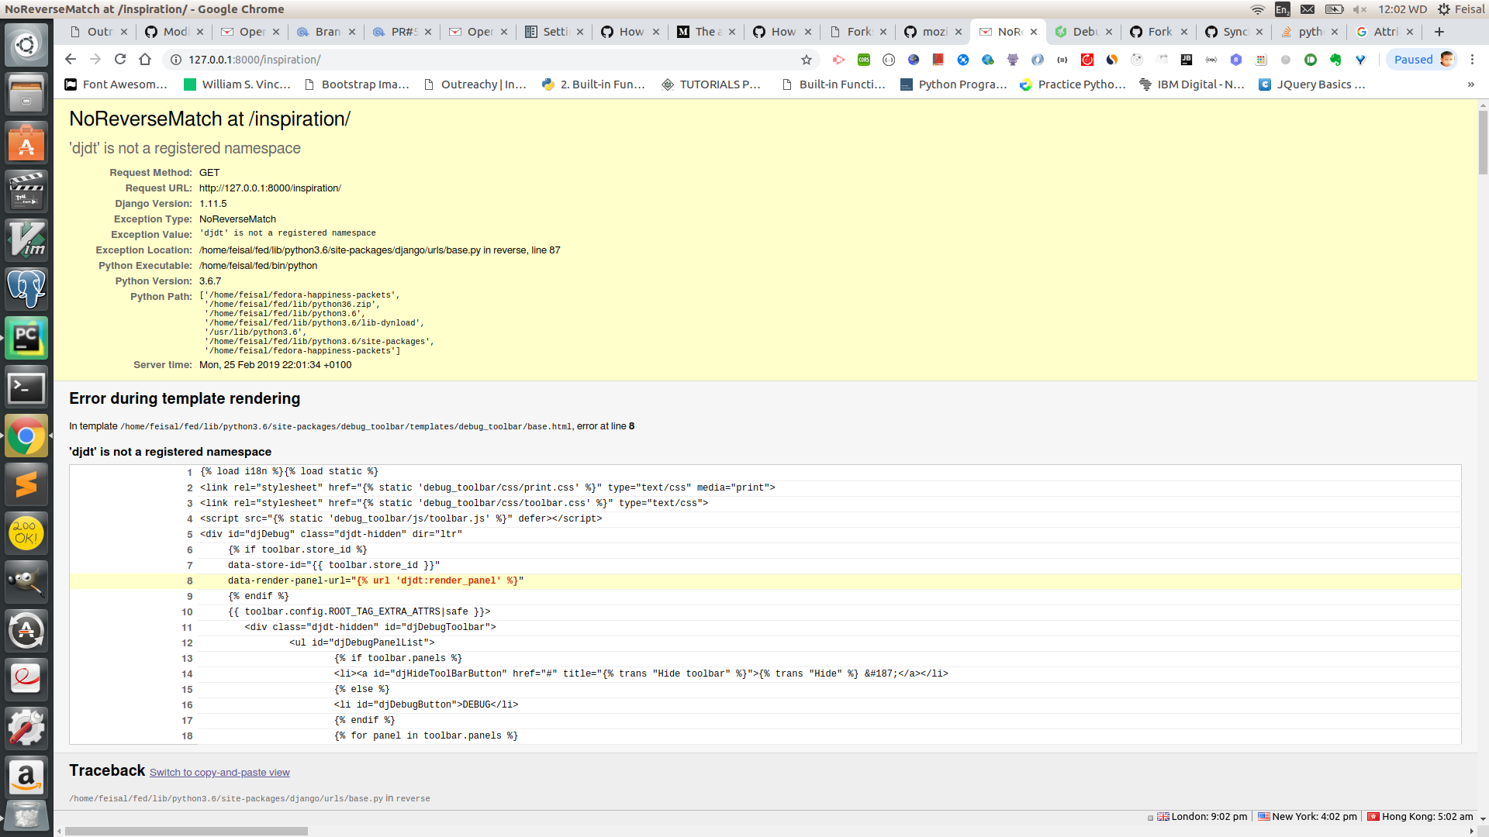Open the Feisal session menu

pos(1462,9)
